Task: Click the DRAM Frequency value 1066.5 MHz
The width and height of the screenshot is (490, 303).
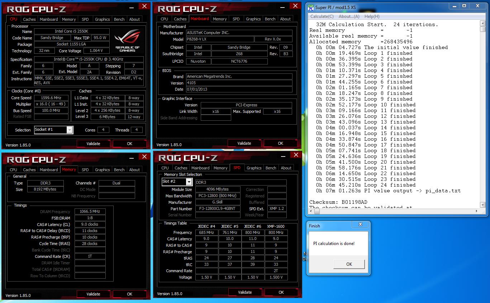Action: point(90,212)
